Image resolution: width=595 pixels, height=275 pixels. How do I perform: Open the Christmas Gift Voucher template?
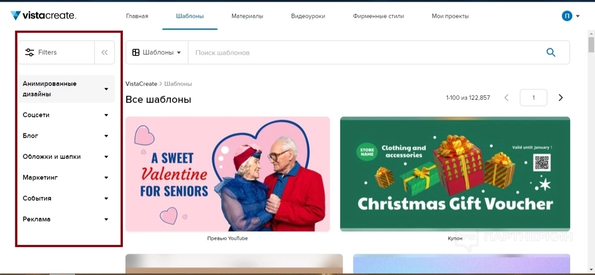click(x=455, y=174)
